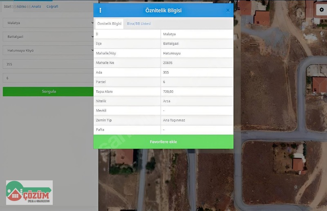Image resolution: width=327 pixels, height=211 pixels.
Task: Expand the Battalgazi district dropdown
Action: point(48,36)
